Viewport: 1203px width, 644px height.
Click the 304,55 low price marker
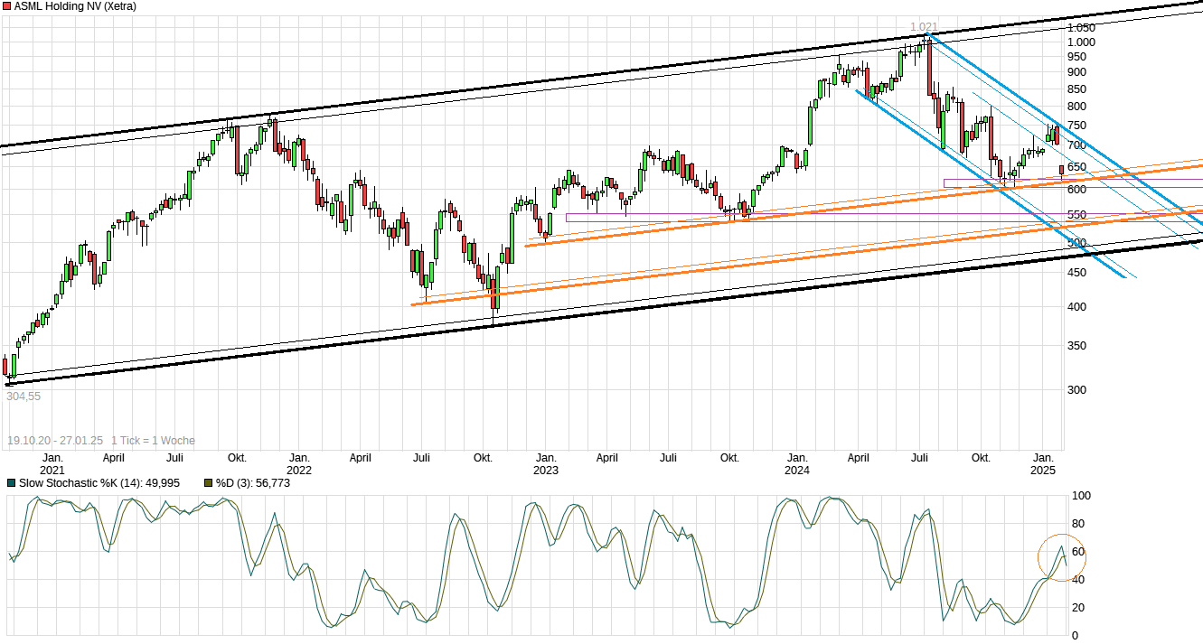(23, 396)
